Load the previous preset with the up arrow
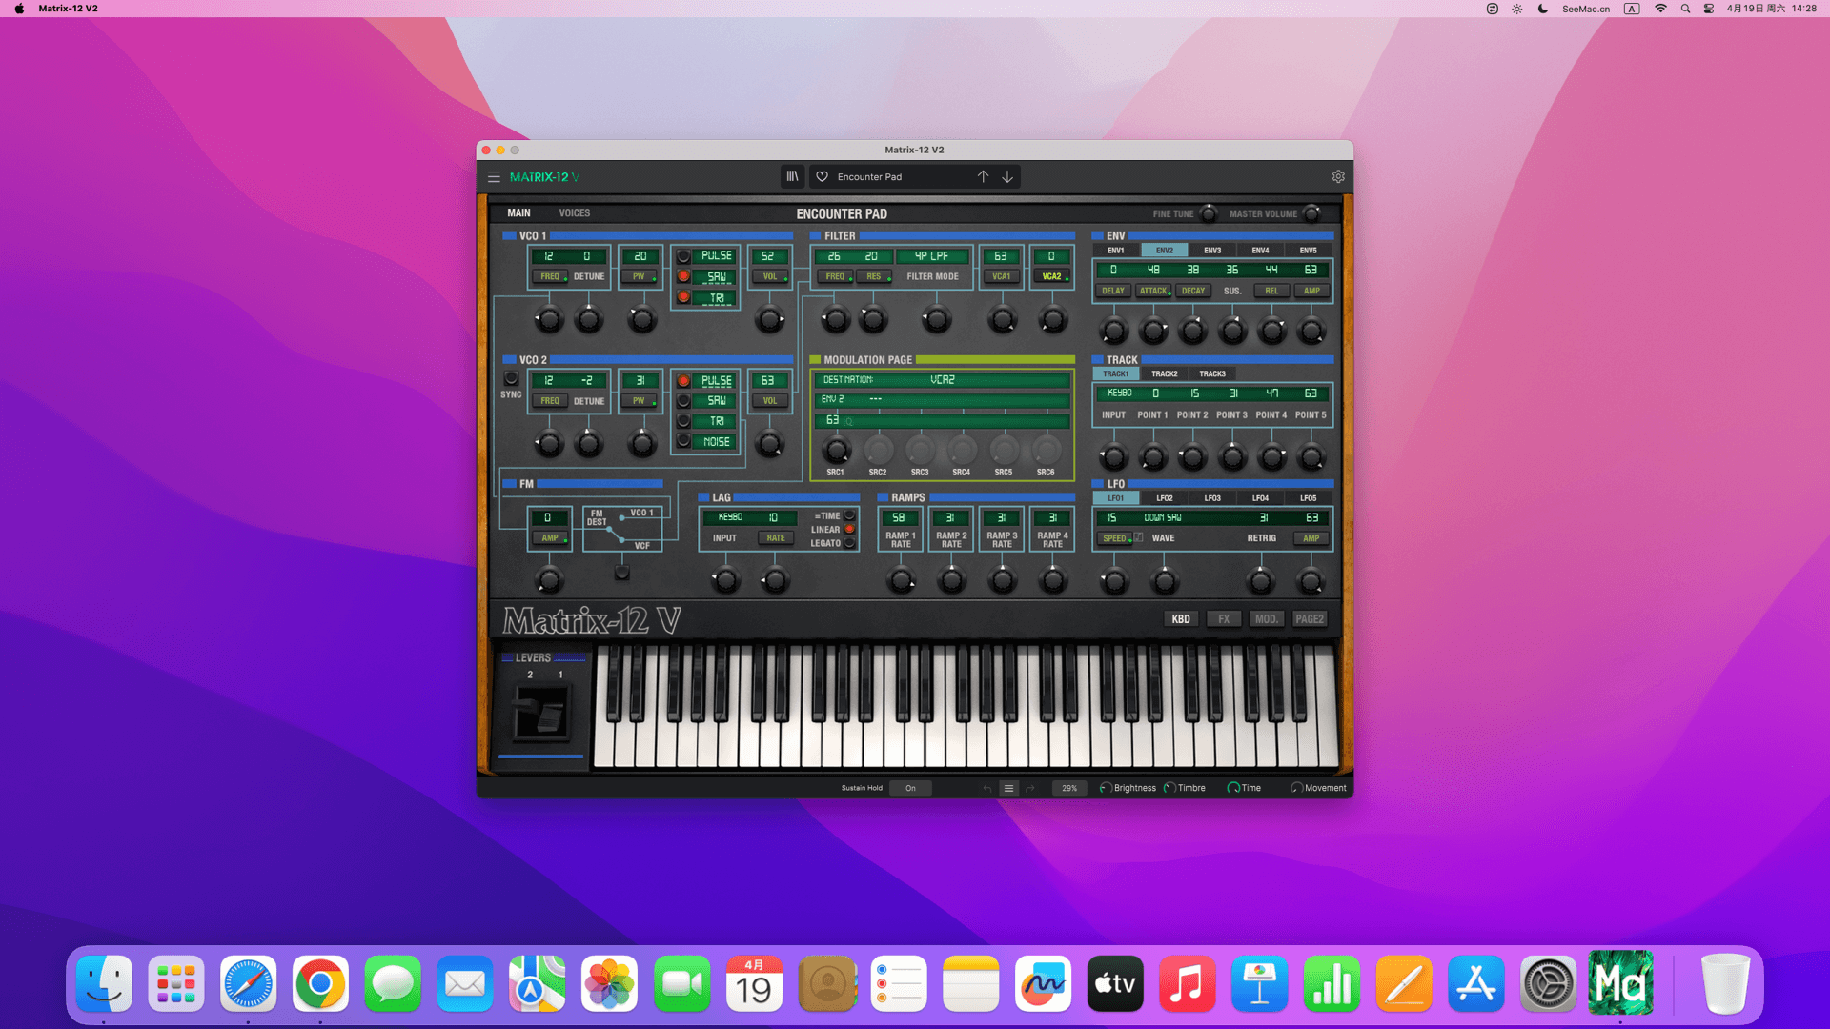Viewport: 1830px width, 1029px height. (983, 177)
